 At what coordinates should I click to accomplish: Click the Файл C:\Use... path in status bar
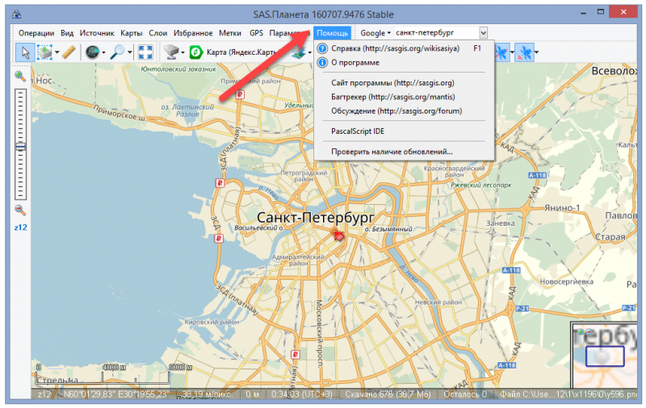click(568, 394)
